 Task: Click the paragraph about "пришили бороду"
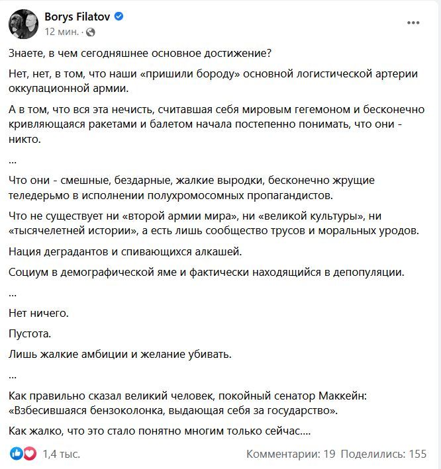pyautogui.click(x=213, y=80)
